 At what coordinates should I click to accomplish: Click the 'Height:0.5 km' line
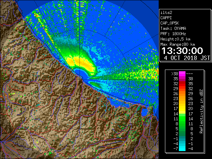tap(175, 39)
